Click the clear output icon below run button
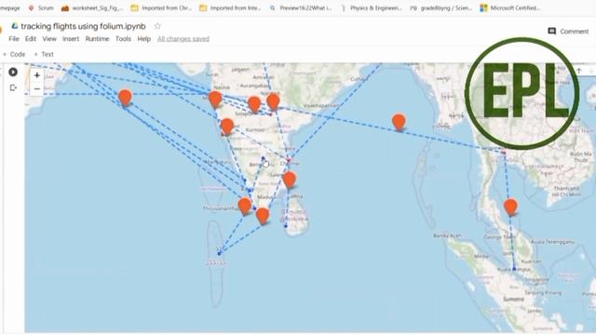Image resolution: width=596 pixels, height=335 pixels. [13, 87]
